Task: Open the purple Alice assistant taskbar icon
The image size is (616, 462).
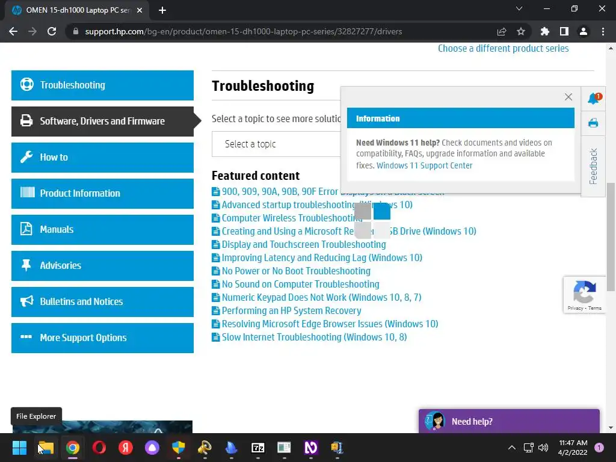Action: 152,448
